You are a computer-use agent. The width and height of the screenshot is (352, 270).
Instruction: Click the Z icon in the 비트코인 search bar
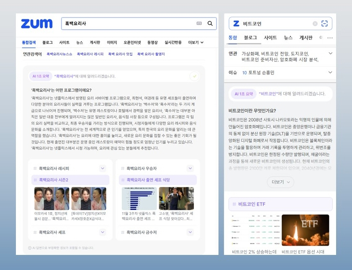pos(236,24)
